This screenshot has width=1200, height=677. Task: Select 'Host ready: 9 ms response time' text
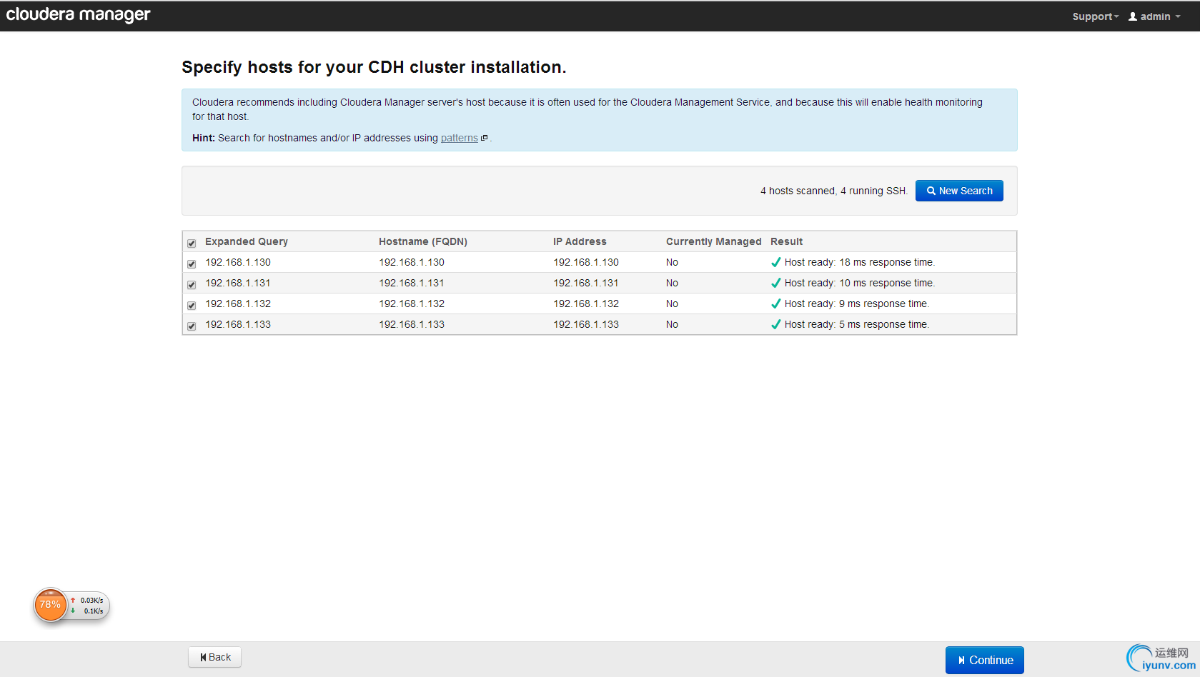point(857,304)
